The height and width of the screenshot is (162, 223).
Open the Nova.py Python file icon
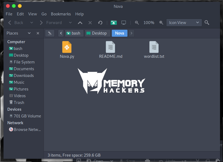click(x=67, y=47)
